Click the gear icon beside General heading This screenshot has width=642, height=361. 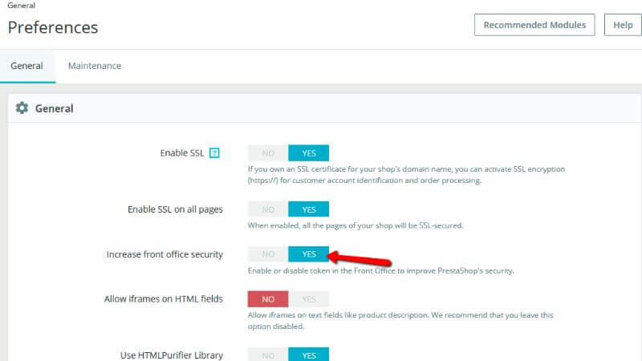[x=22, y=108]
